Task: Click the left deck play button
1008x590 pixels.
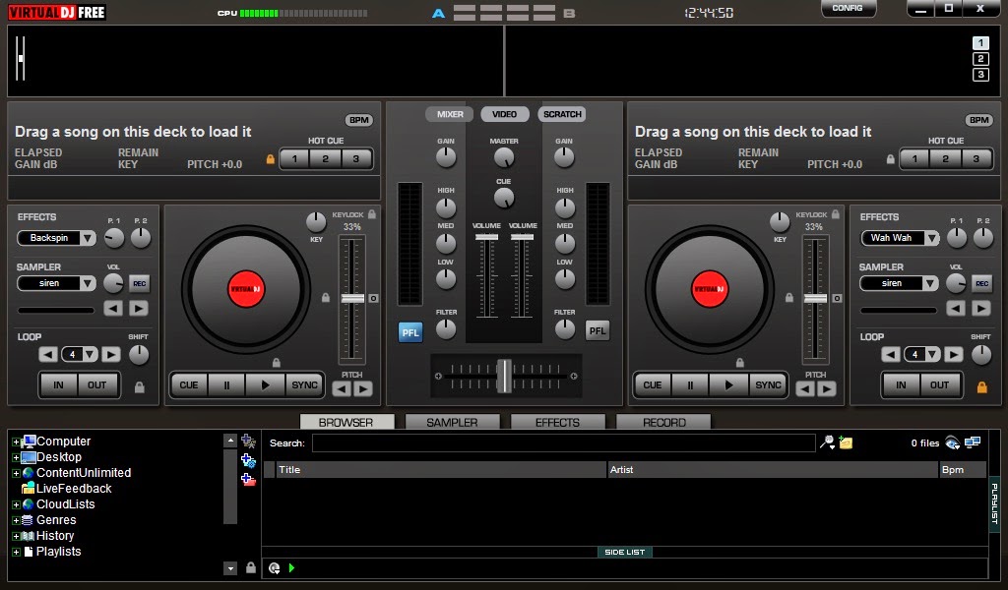Action: pos(265,385)
